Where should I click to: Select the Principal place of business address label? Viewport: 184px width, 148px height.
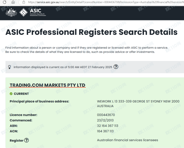(x=40, y=101)
